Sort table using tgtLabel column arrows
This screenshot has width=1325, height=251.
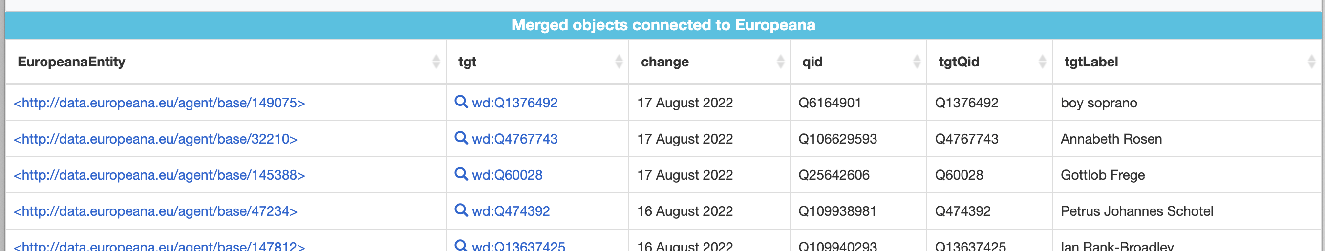coord(1311,62)
